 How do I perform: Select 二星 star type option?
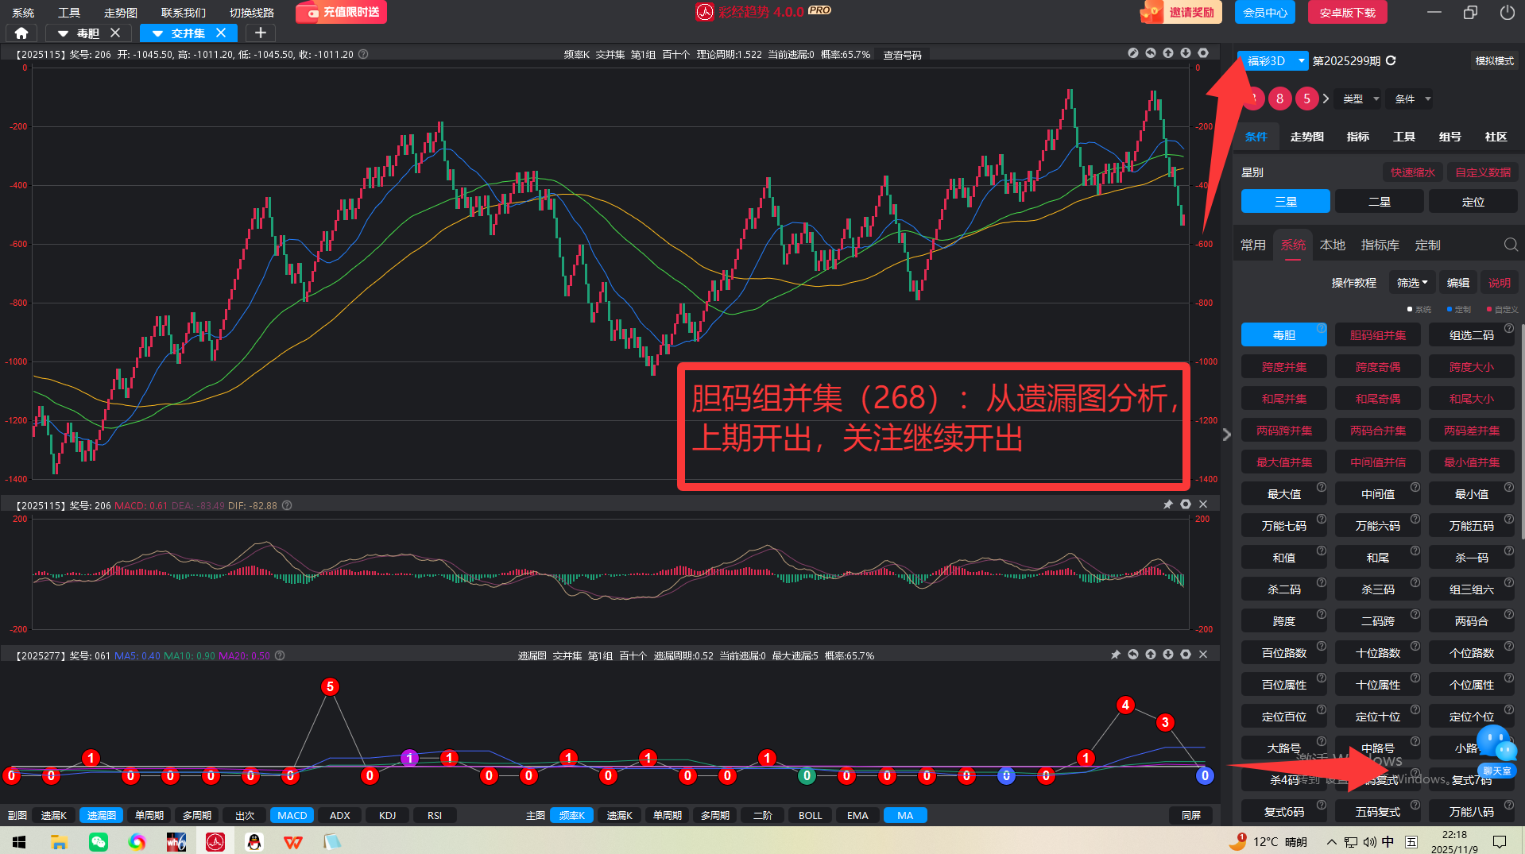pyautogui.click(x=1379, y=202)
